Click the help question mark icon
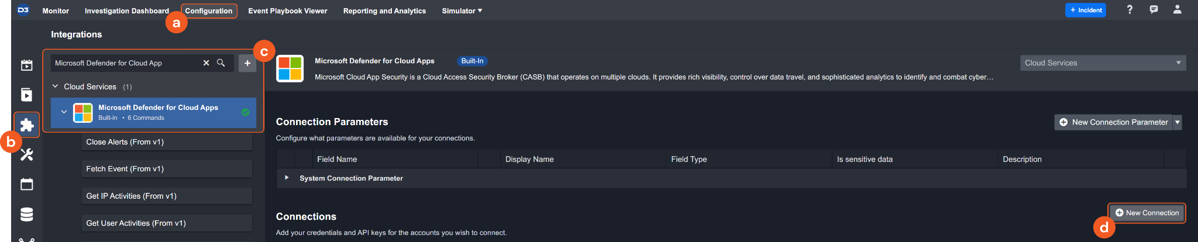Image resolution: width=1198 pixels, height=242 pixels. 1130,10
